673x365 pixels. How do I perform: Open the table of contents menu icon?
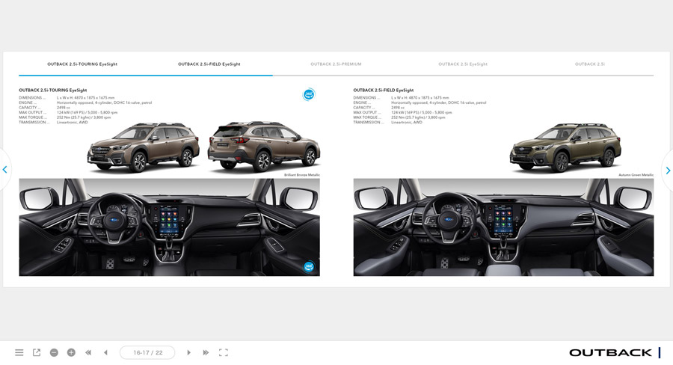19,352
